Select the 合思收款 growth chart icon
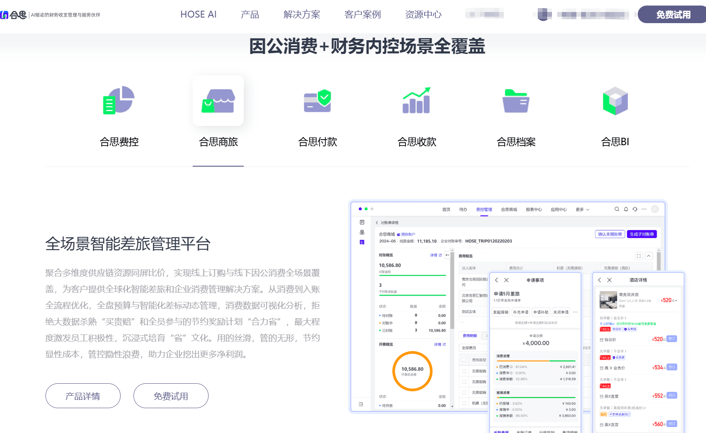 [416, 100]
